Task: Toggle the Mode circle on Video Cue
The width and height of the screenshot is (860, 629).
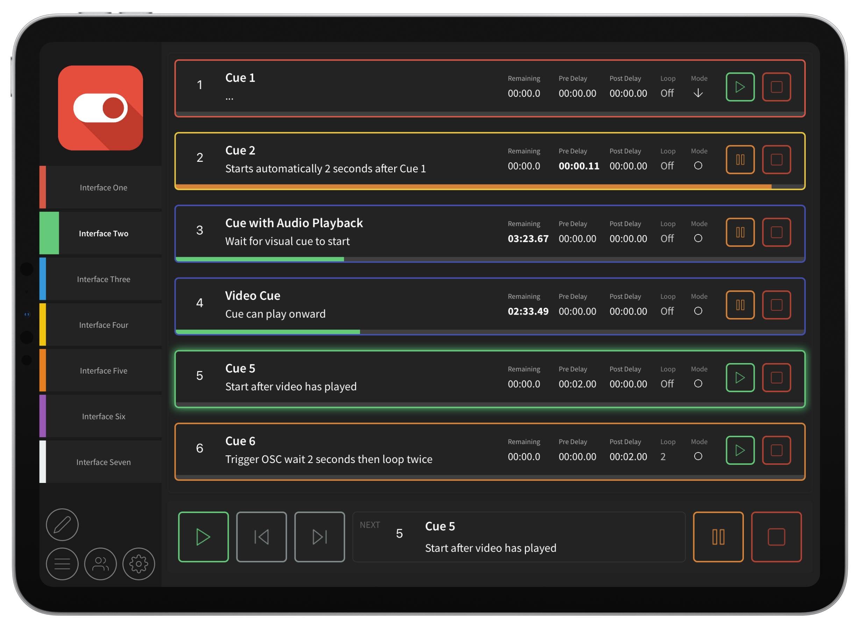Action: (698, 311)
